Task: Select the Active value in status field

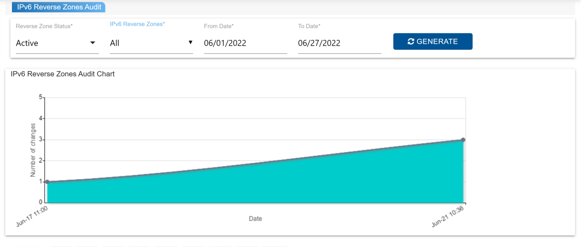Action: click(27, 43)
